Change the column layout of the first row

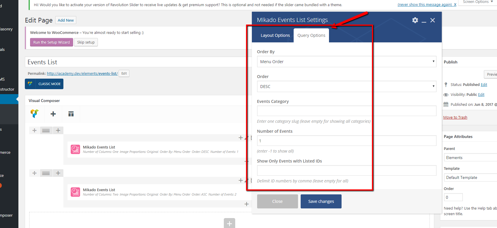pos(46,130)
